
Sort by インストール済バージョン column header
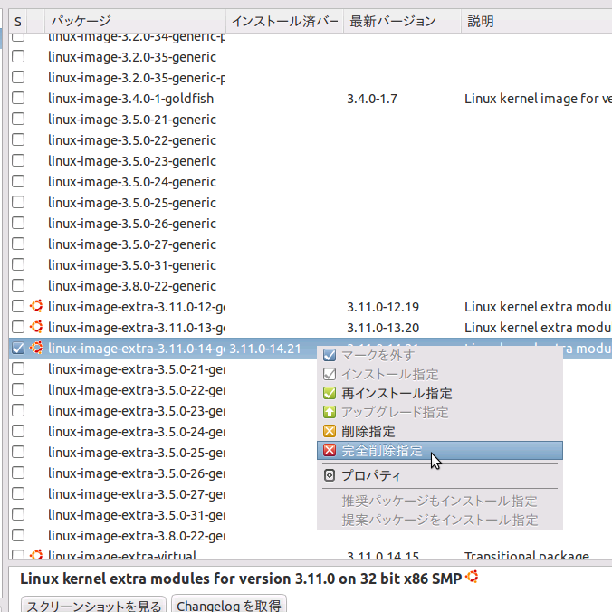click(284, 21)
